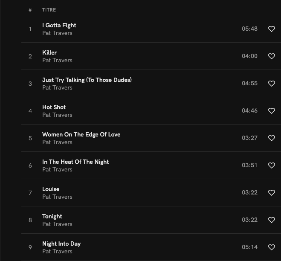Toggle the heart for Louise
This screenshot has height=261, width=281.
pyautogui.click(x=272, y=193)
